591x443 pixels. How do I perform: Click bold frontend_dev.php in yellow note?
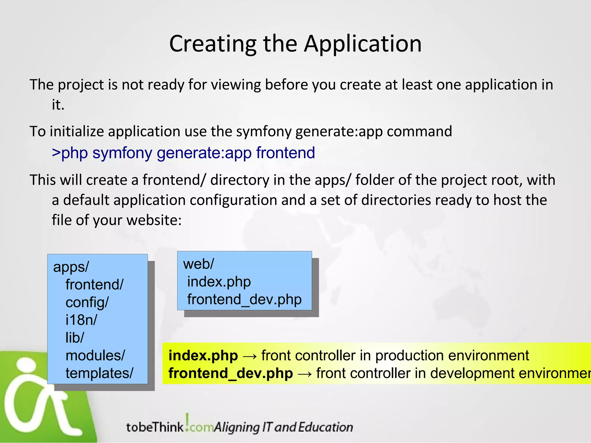(x=231, y=373)
